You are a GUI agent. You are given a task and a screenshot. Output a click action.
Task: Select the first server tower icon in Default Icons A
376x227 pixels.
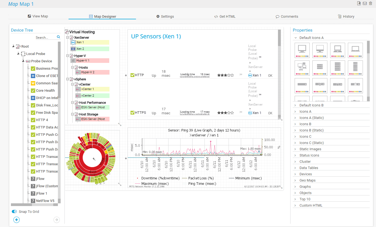[320, 68]
